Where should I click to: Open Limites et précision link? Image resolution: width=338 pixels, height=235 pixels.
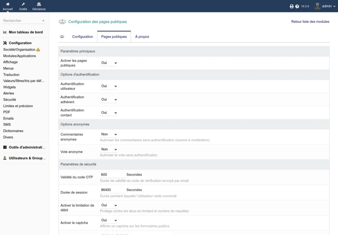pyautogui.click(x=18, y=106)
